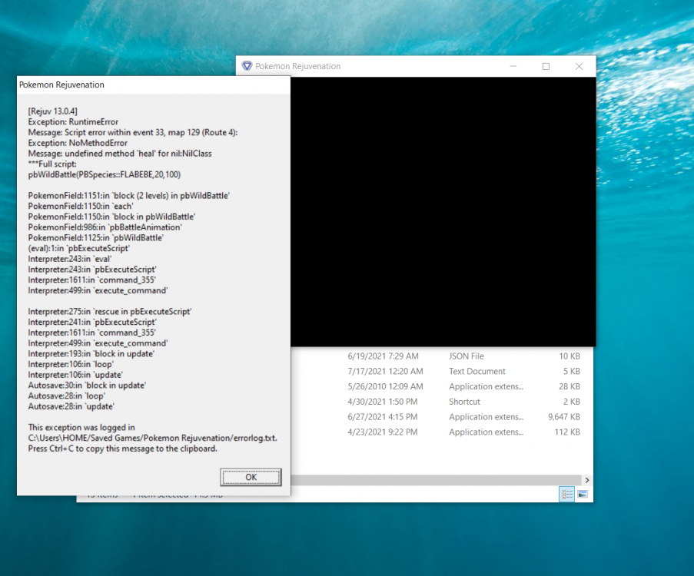Click the error dialog's title bar
The image size is (694, 576).
click(154, 84)
